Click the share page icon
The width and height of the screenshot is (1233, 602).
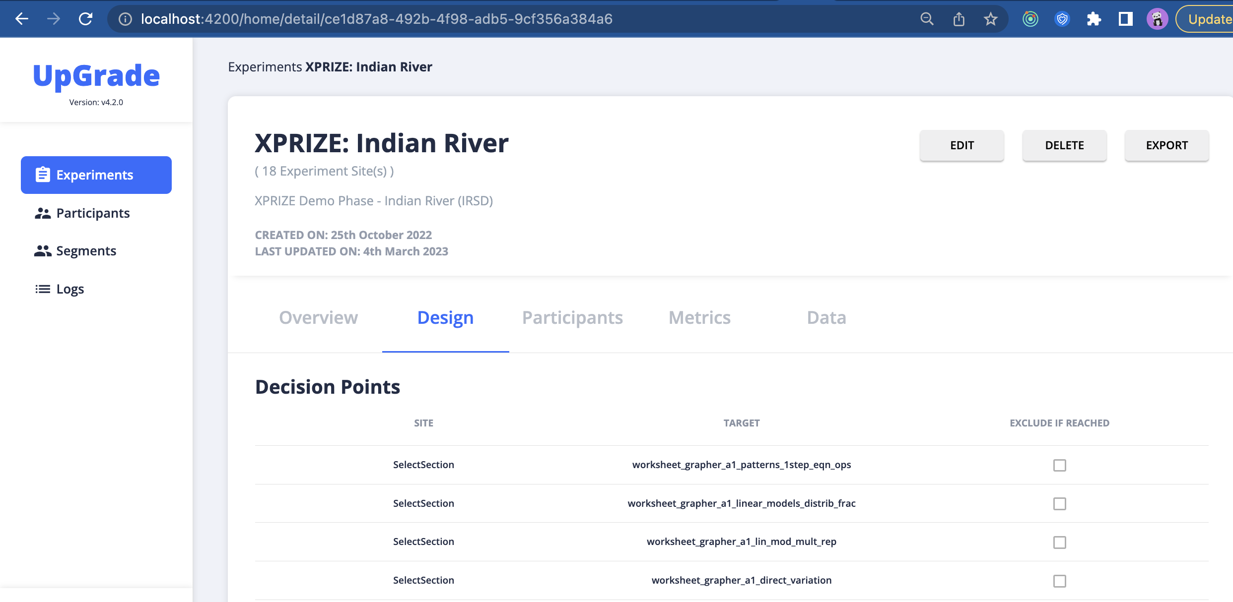[x=959, y=19]
